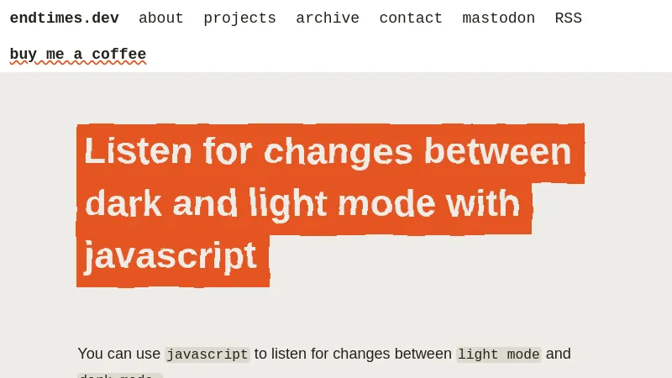Open the endtimes.dev home link
672x378 pixels.
point(64,18)
